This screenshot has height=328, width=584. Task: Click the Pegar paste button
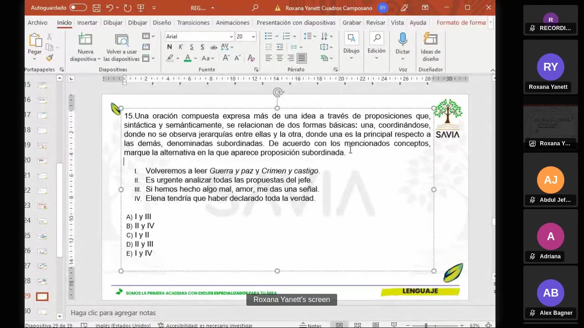35,44
